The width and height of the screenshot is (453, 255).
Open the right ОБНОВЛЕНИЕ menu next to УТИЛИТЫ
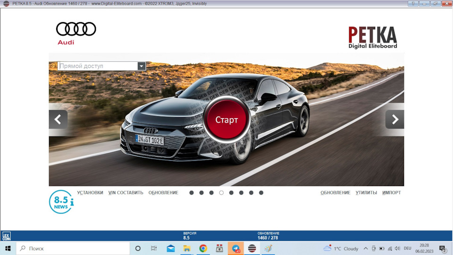[x=336, y=193]
